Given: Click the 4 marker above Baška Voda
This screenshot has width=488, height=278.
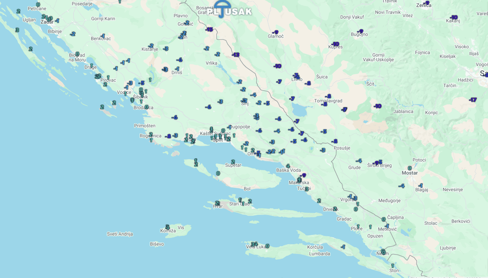Looking at the screenshot, I should 288,166.
